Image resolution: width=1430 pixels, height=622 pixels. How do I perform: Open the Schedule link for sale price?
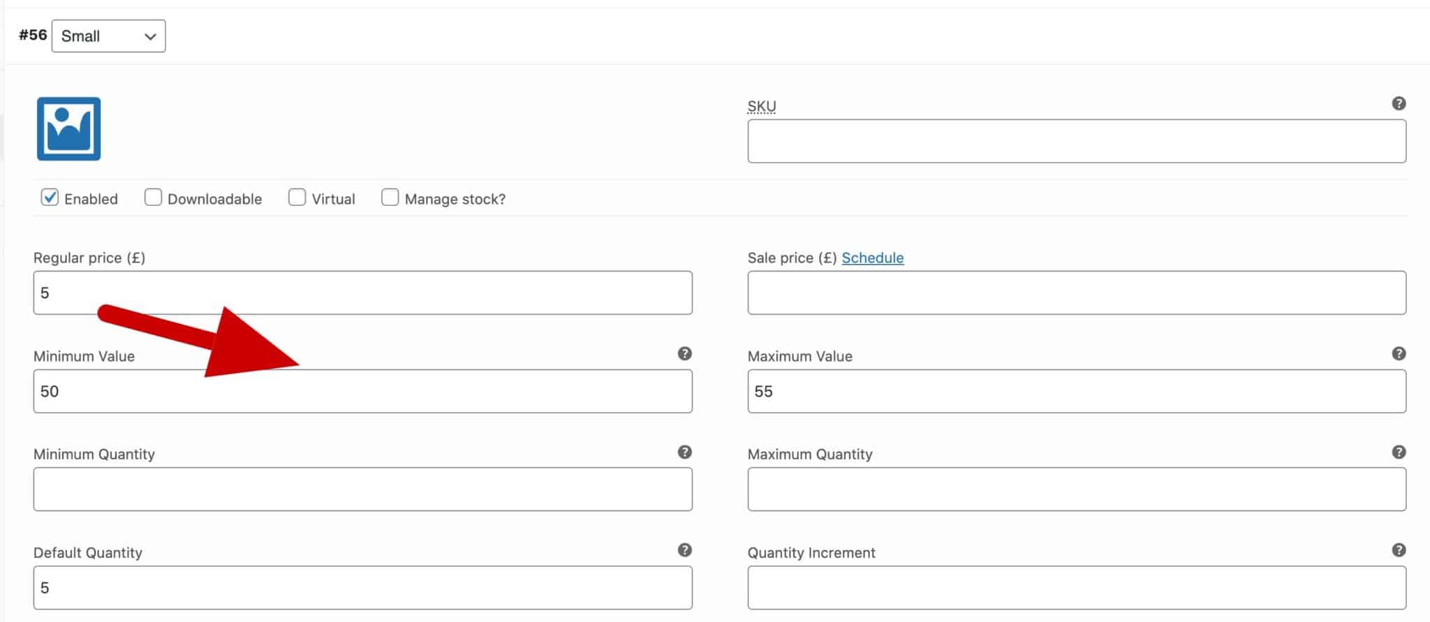click(x=872, y=258)
